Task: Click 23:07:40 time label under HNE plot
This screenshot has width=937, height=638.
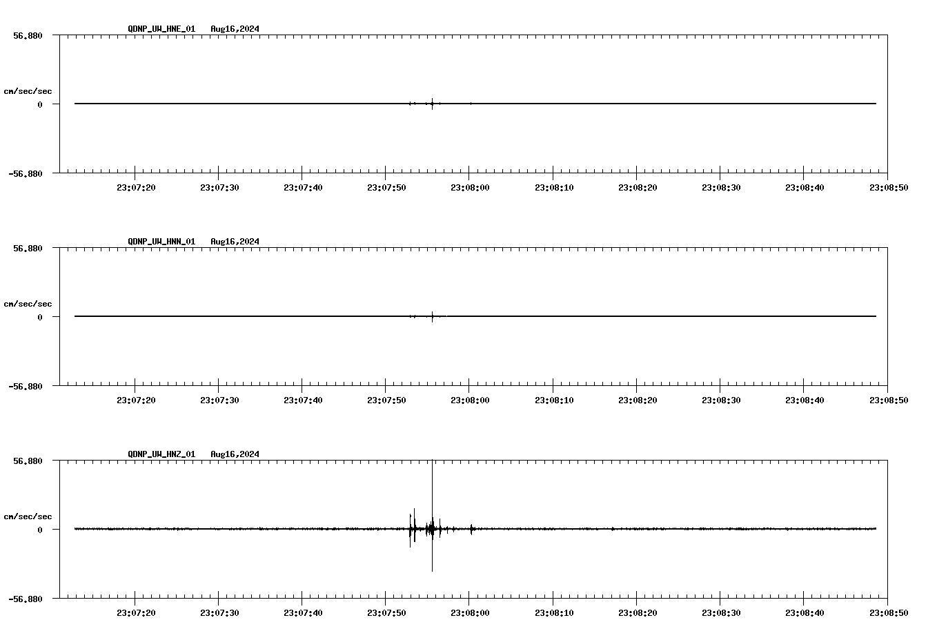Action: pyautogui.click(x=303, y=187)
